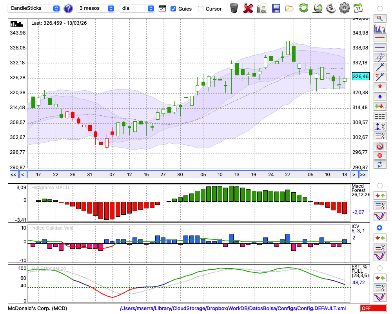Open the CandleSticks chart type dropdown
The image size is (392, 314).
(x=34, y=8)
